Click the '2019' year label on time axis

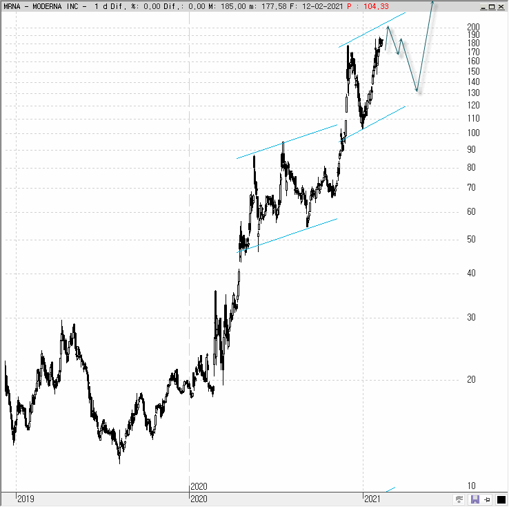pyautogui.click(x=26, y=499)
